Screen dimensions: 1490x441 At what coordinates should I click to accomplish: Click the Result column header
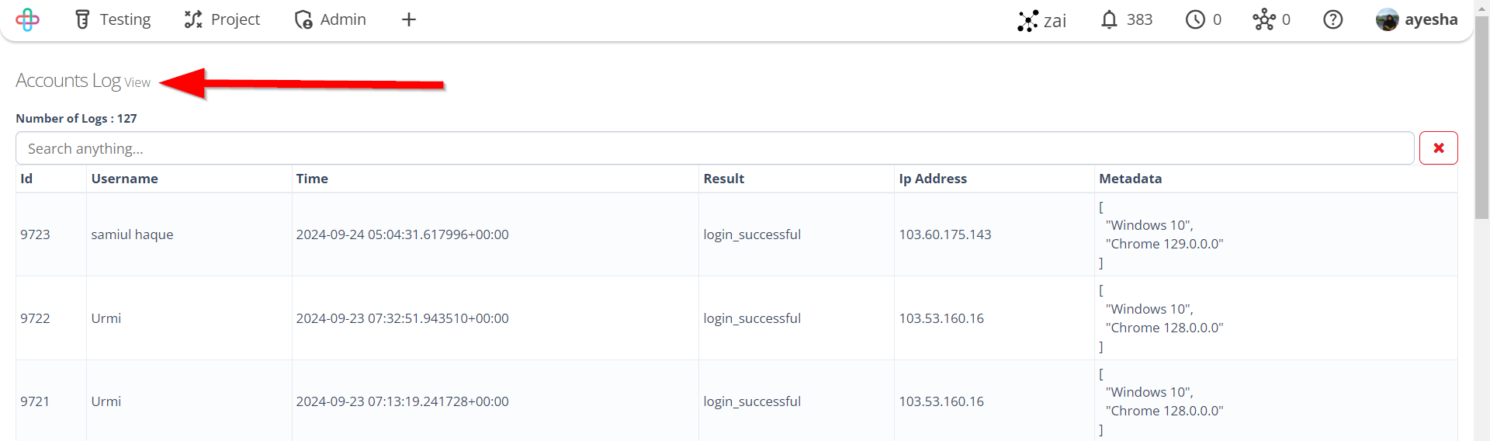(723, 179)
